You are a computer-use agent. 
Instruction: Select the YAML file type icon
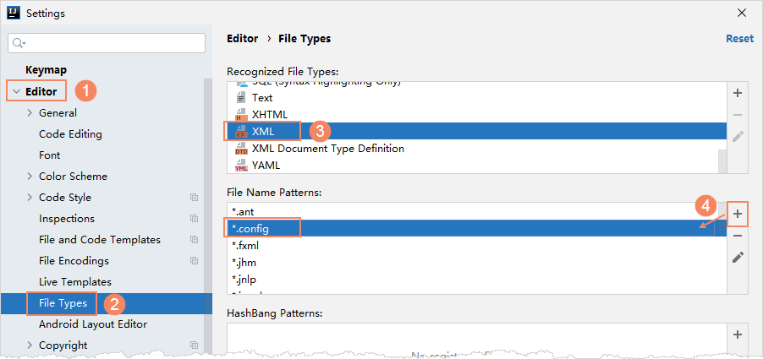point(241,166)
